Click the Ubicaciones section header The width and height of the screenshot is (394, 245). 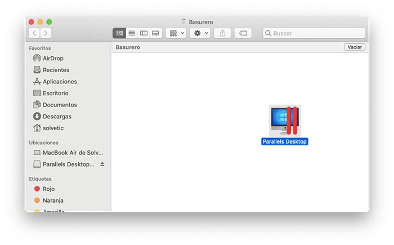43,142
